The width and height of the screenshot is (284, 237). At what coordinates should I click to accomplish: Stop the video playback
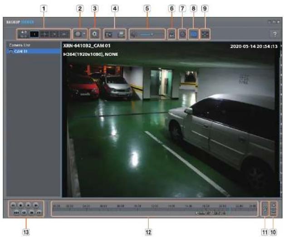point(21,205)
